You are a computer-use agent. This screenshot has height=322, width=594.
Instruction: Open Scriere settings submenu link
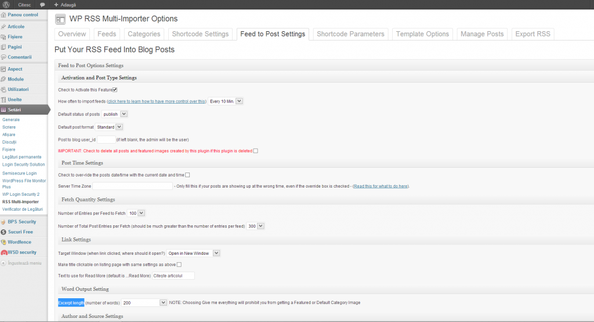(9, 127)
